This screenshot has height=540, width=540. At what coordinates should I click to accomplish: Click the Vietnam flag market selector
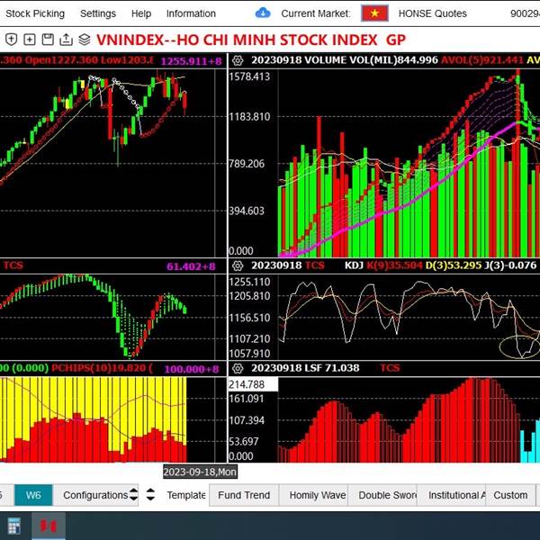374,13
